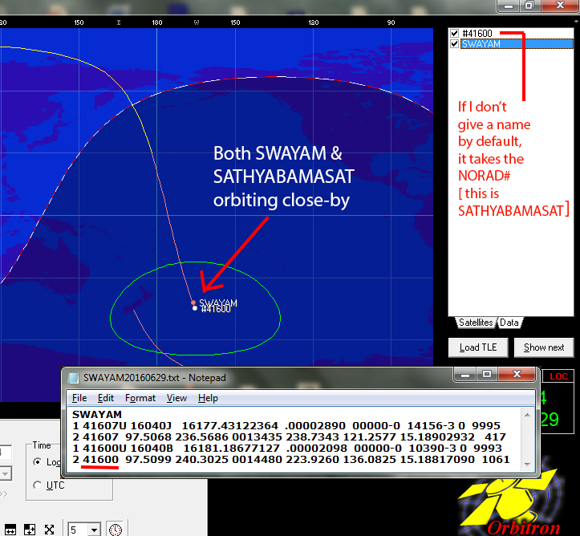The height and width of the screenshot is (536, 580).
Task: Open Notepad Help menu
Action: [208, 398]
